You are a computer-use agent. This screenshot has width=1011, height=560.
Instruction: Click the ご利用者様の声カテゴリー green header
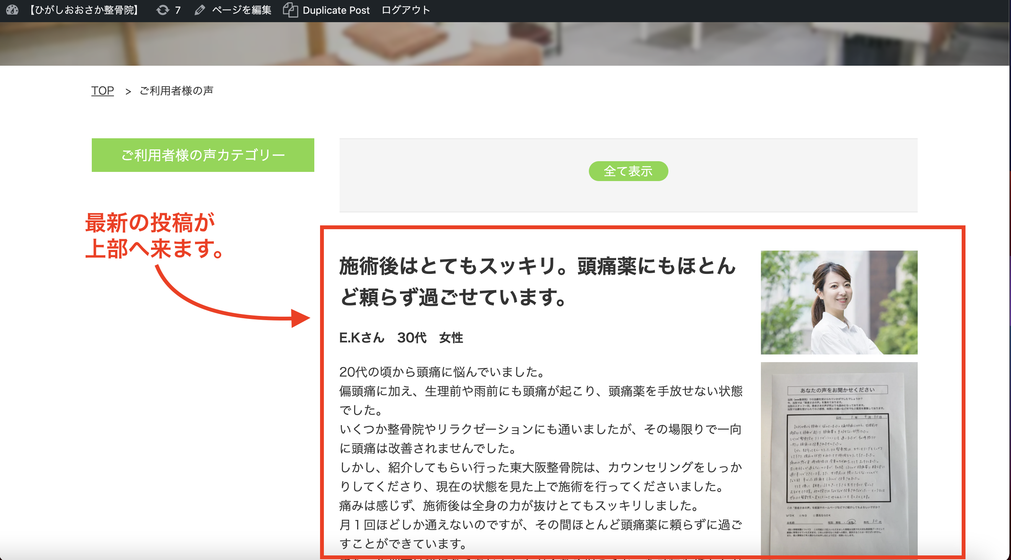coord(203,155)
